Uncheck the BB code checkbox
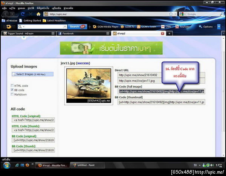This screenshot has height=176, width=226. (12, 90)
